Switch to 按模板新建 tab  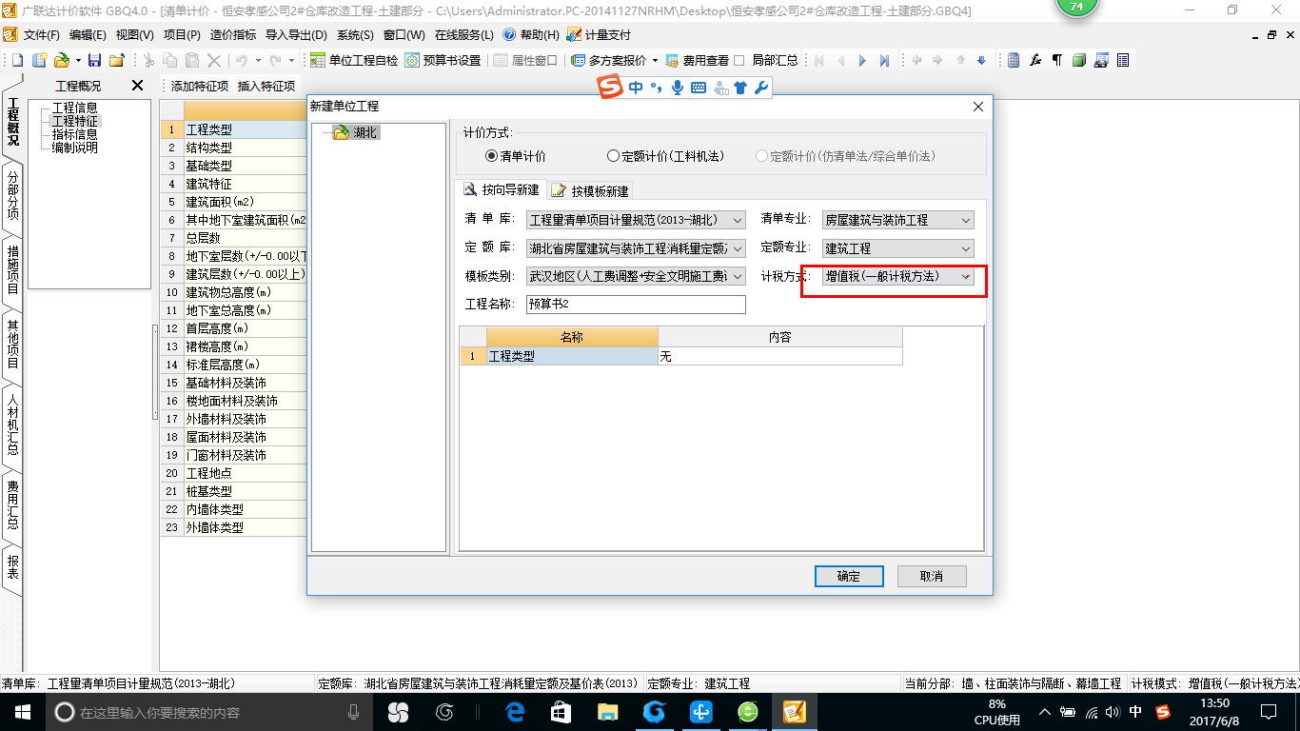pyautogui.click(x=590, y=190)
